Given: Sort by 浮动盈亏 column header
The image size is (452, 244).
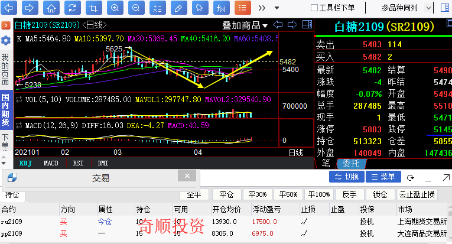Looking at the screenshot, I should coord(266,209).
